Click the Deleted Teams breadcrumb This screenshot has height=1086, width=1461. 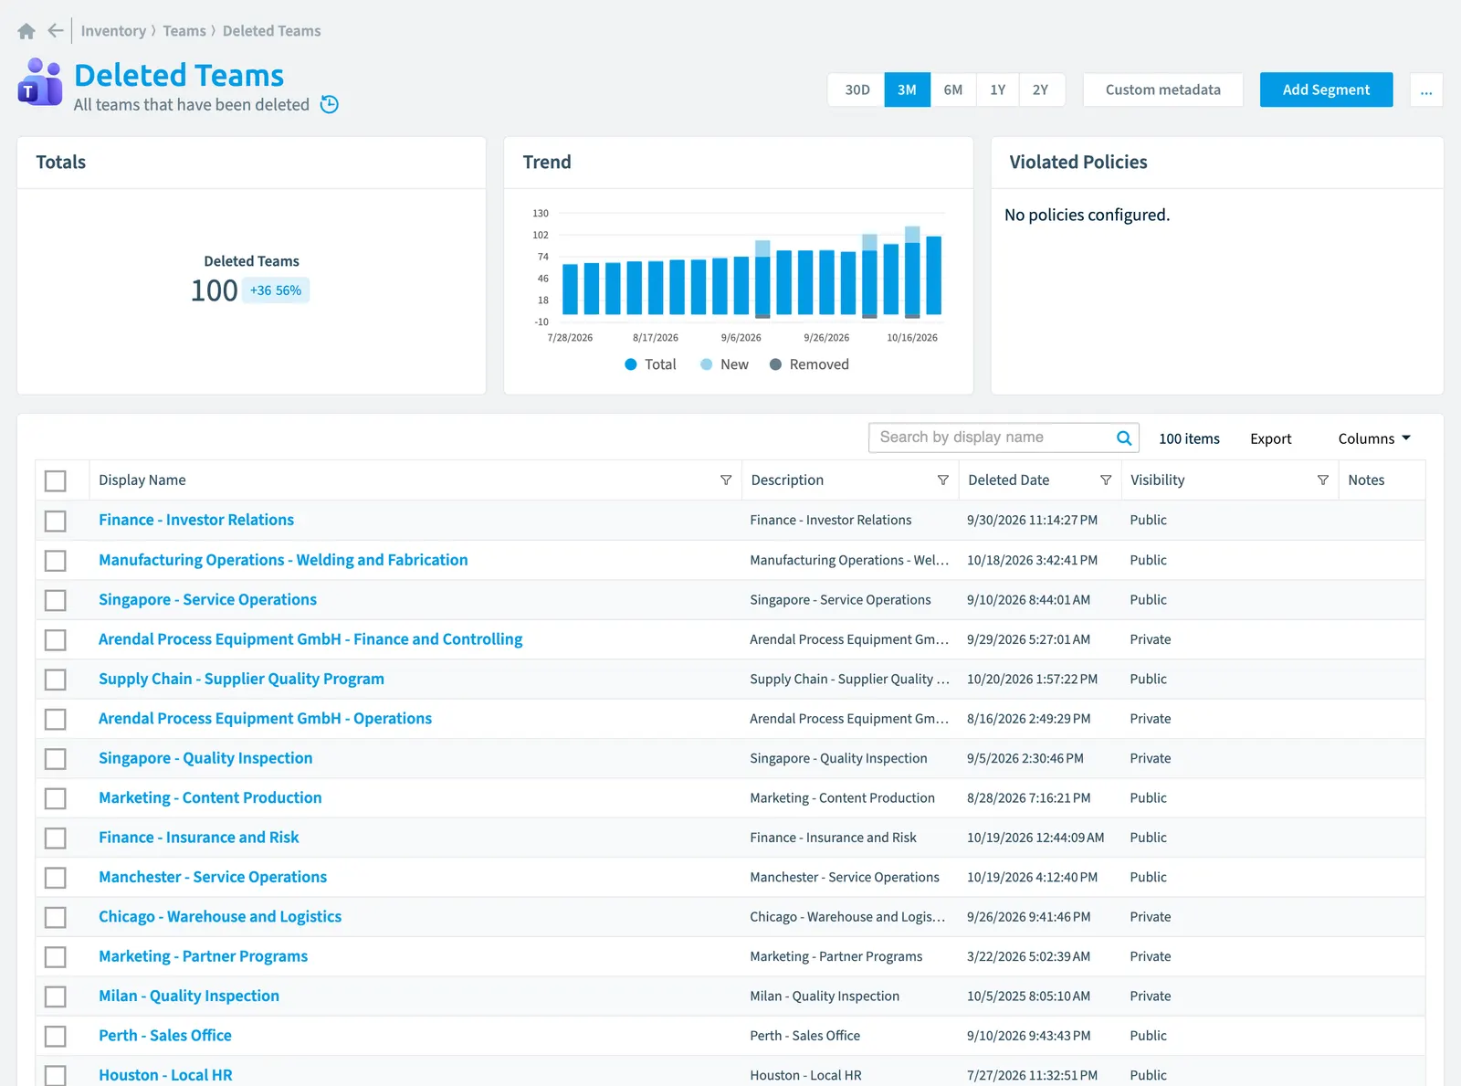pyautogui.click(x=271, y=31)
